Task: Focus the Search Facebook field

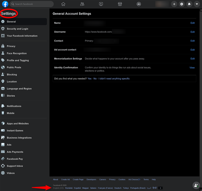Action: pos(32,4)
